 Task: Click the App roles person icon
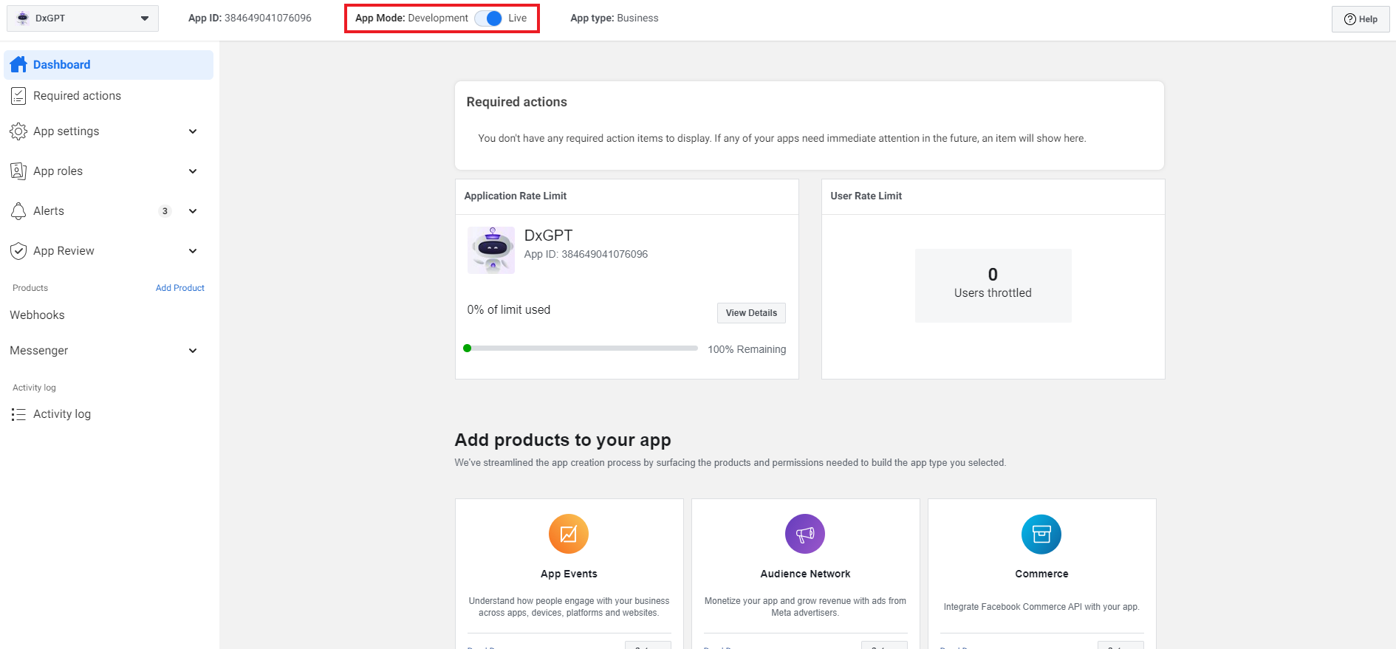click(x=18, y=171)
